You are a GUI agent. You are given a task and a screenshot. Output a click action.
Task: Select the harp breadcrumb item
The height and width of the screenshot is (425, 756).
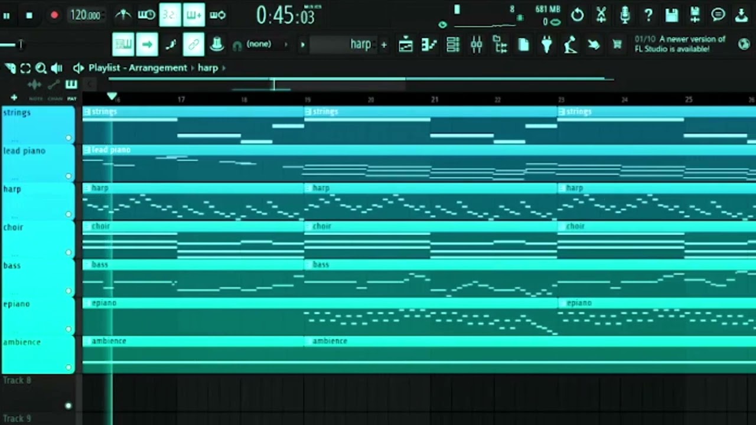[x=208, y=68]
